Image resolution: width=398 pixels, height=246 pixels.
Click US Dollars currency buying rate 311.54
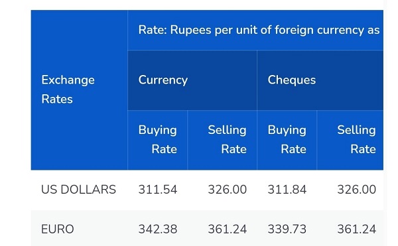point(158,190)
